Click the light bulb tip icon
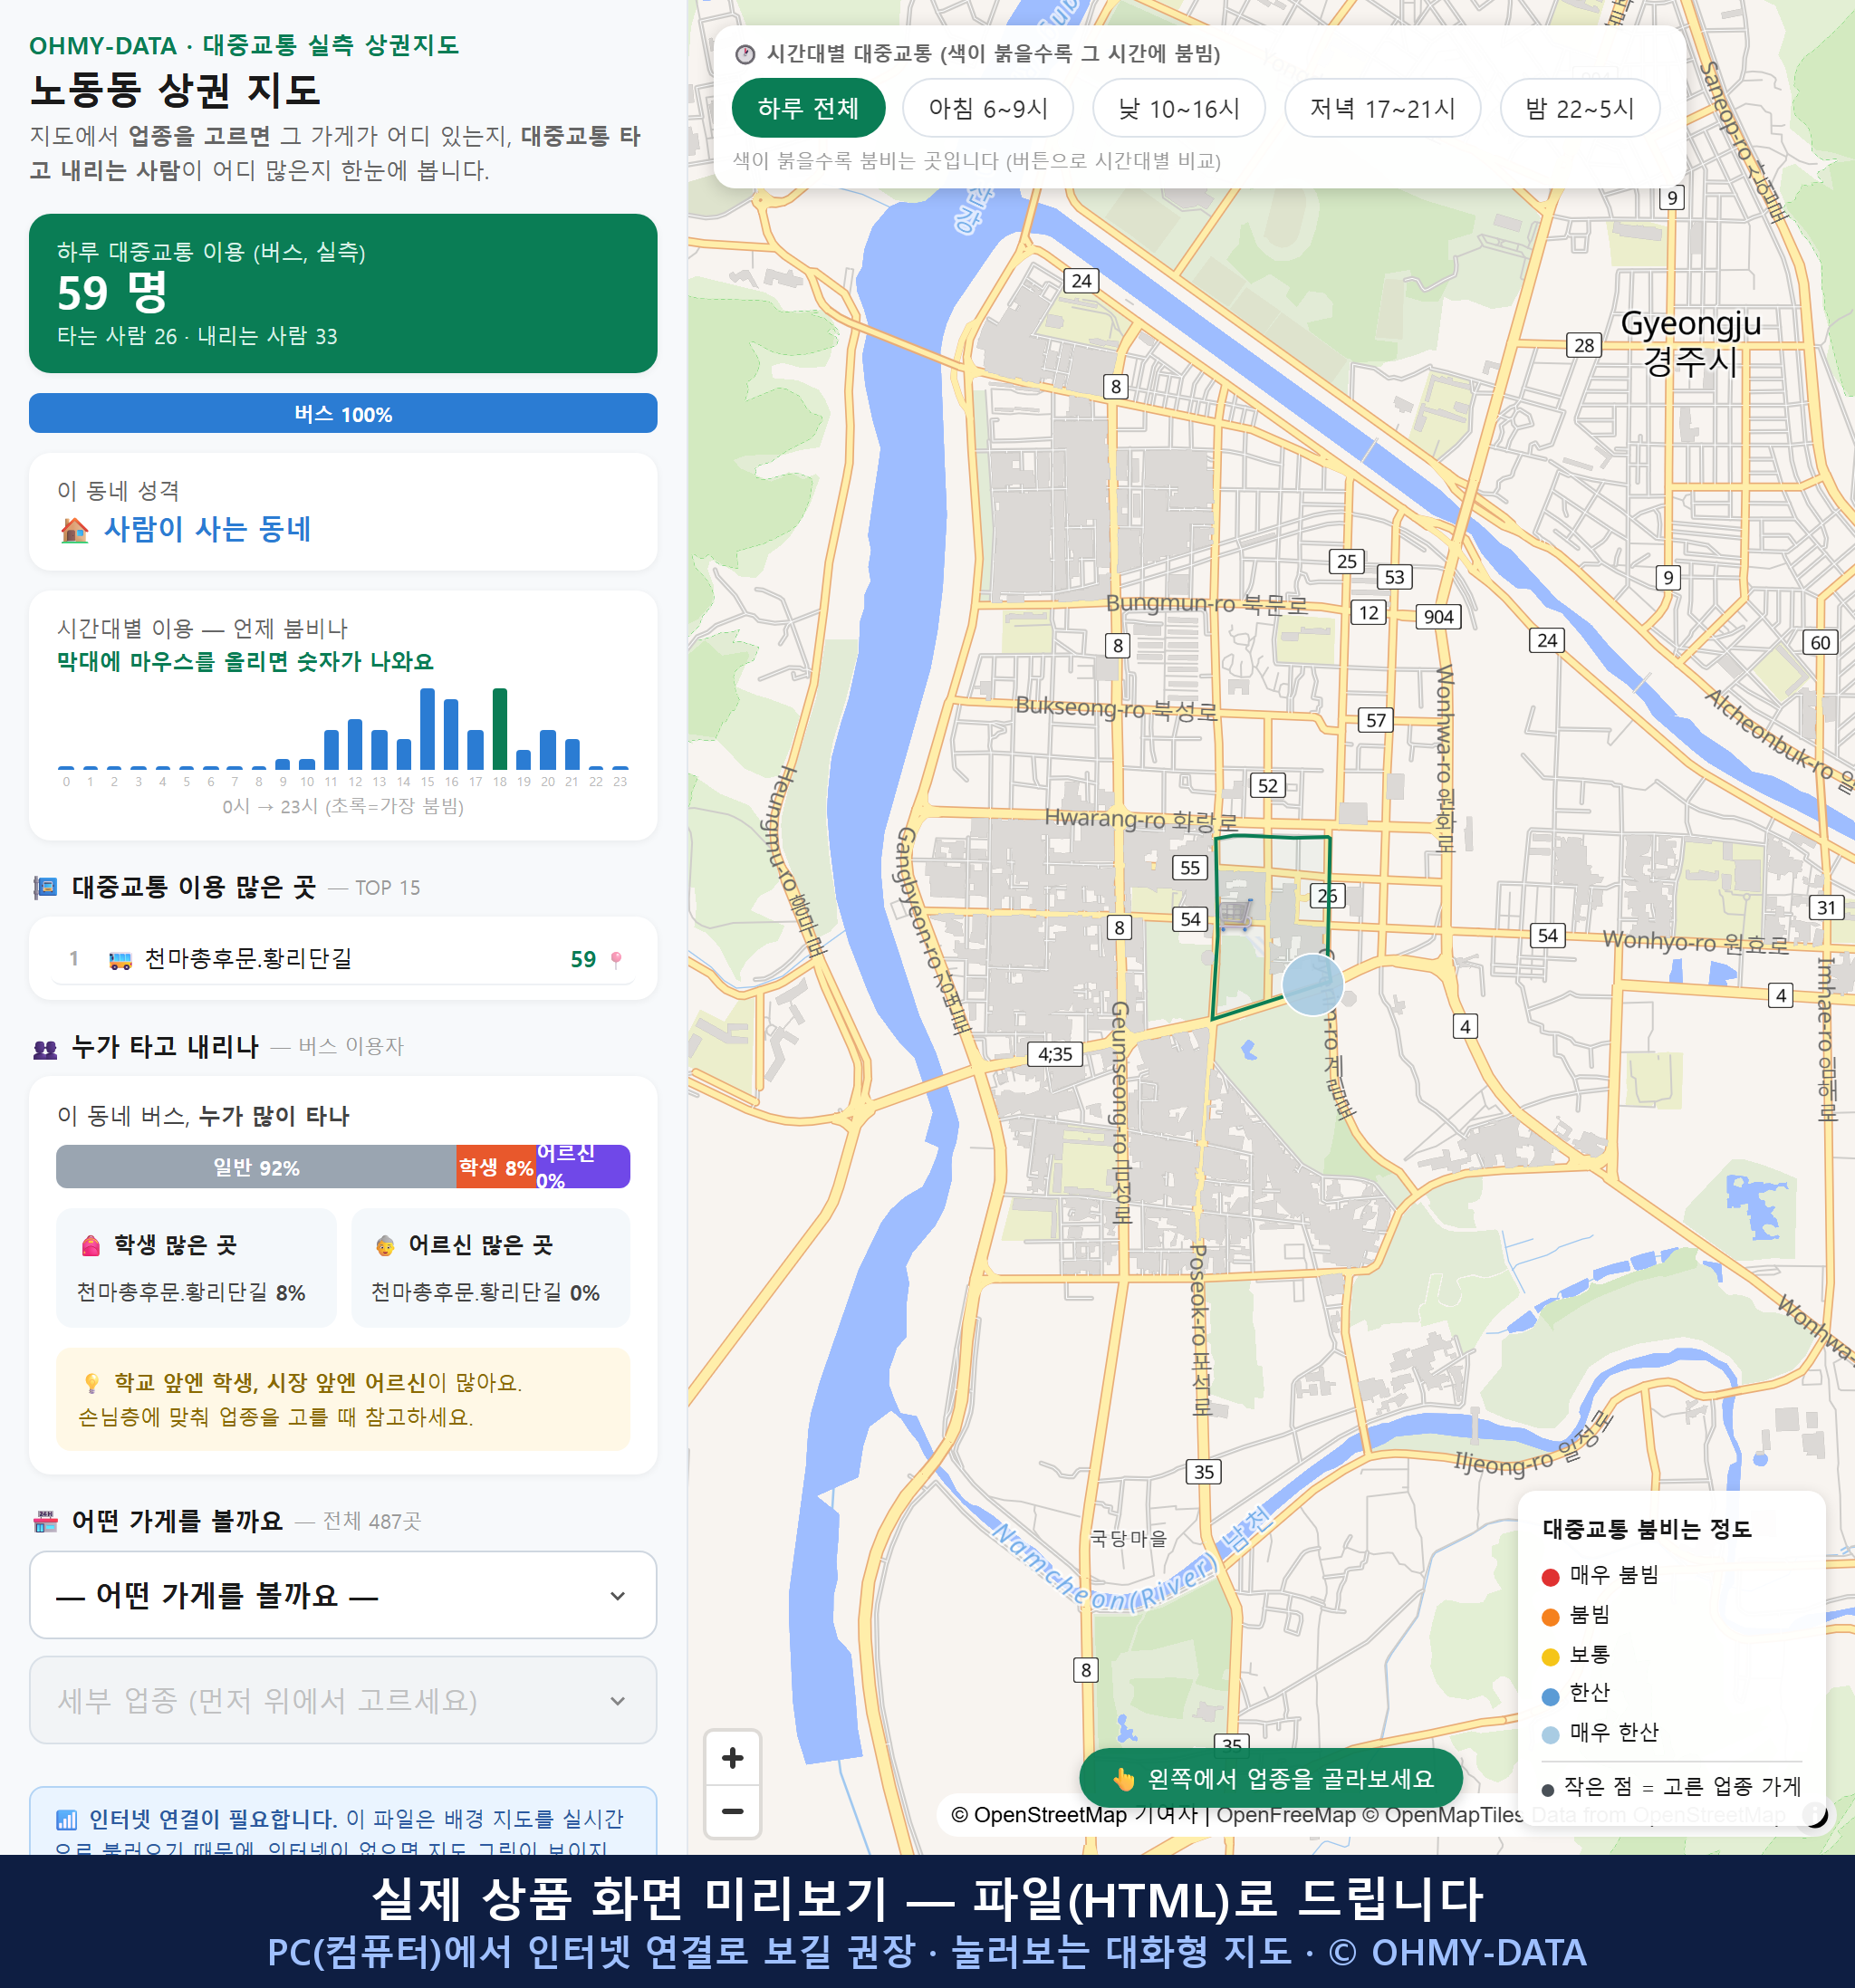Screen dimensions: 1855x1988 92,1383
